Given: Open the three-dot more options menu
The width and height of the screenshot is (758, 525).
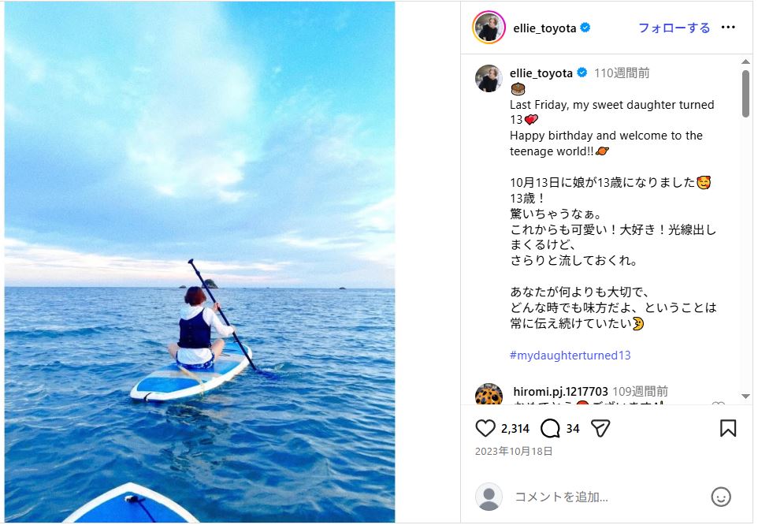Looking at the screenshot, I should pos(728,28).
